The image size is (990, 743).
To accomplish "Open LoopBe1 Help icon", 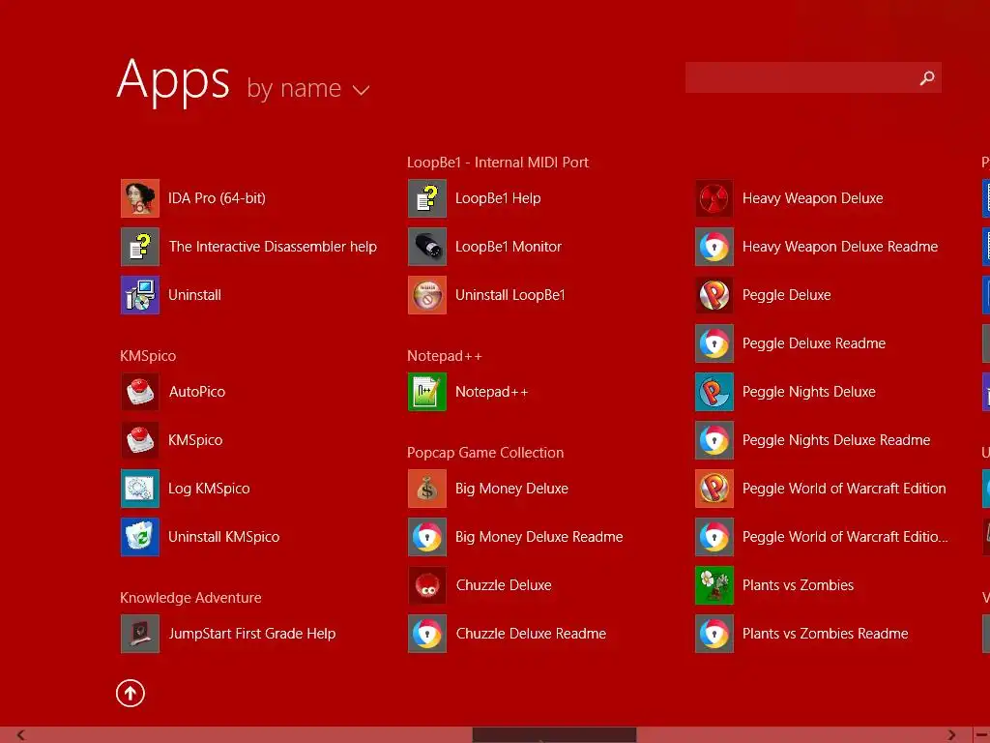I will pos(427,198).
